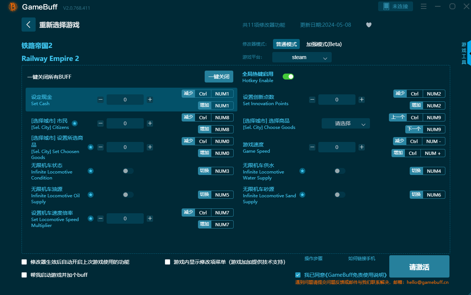Toggle the global Hotkey Enable switch
The height and width of the screenshot is (295, 471).
(x=288, y=77)
